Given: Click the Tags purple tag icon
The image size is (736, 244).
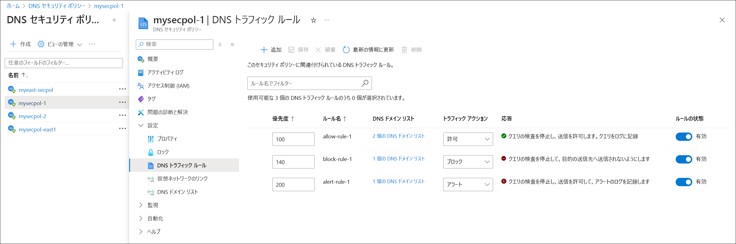Looking at the screenshot, I should (x=141, y=99).
